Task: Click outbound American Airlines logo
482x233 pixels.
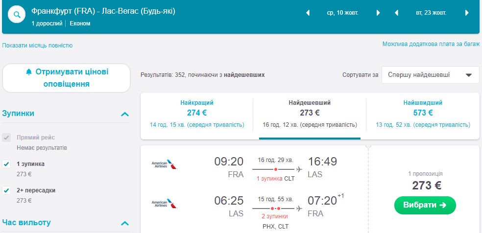Action: tap(164, 164)
